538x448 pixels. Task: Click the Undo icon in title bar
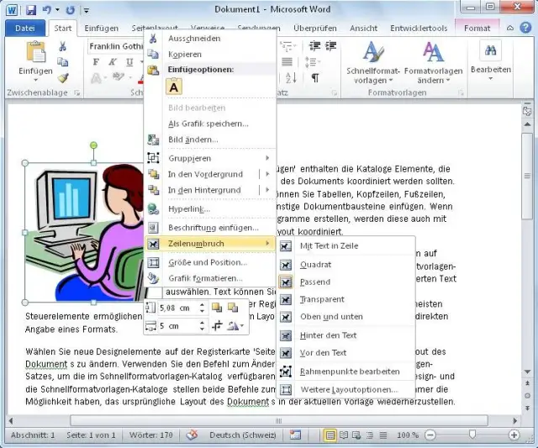point(47,10)
